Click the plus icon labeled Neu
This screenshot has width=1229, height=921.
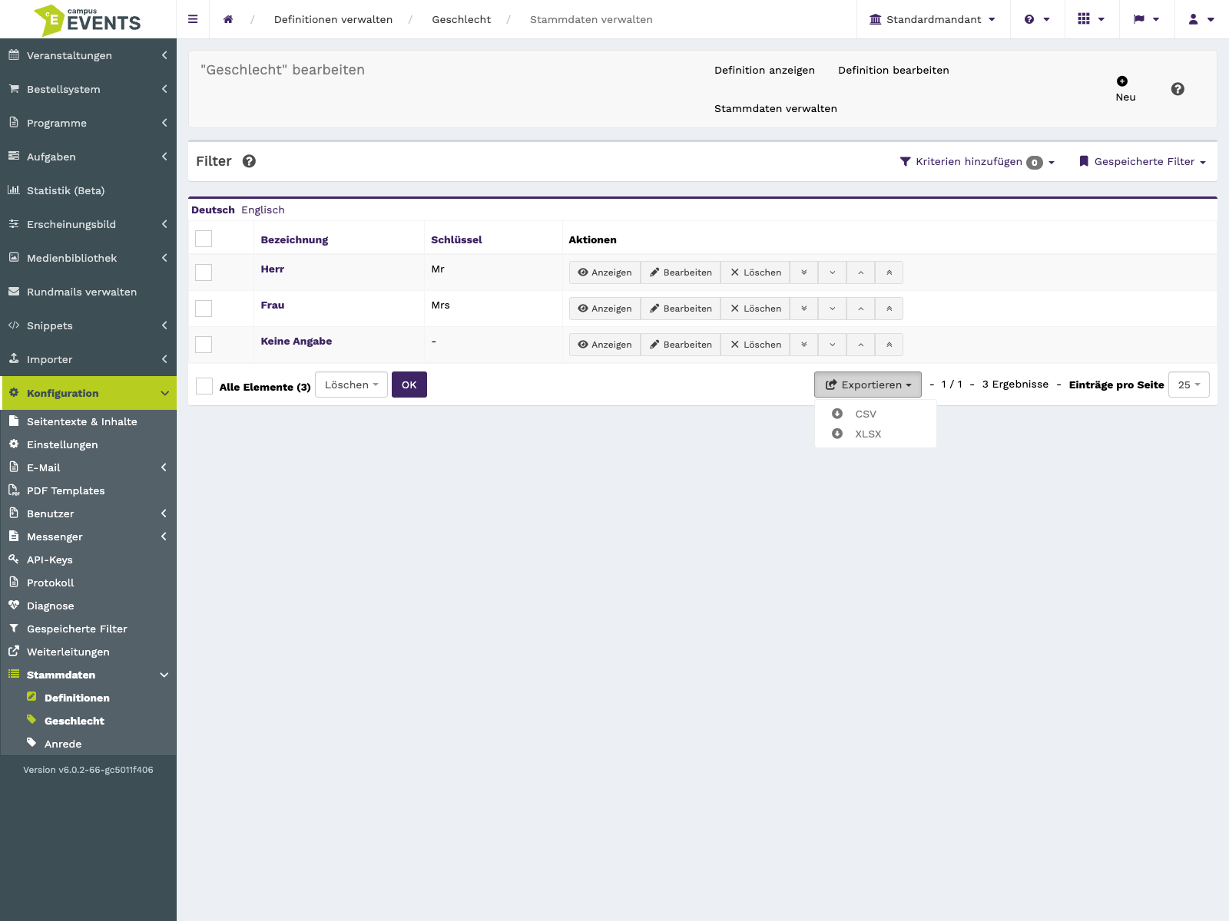1122,81
